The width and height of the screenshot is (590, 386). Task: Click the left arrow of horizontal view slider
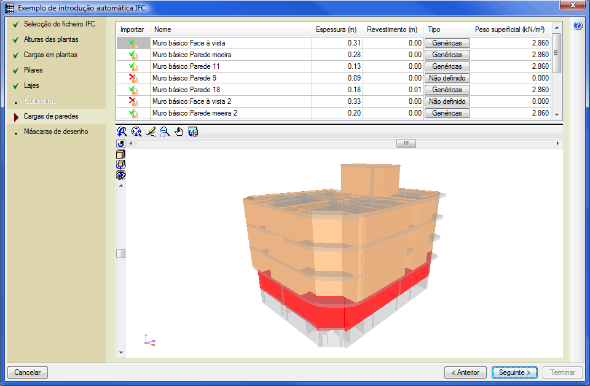(x=131, y=144)
